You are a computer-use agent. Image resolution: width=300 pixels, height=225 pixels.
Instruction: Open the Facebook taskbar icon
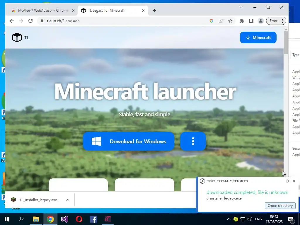point(93,219)
